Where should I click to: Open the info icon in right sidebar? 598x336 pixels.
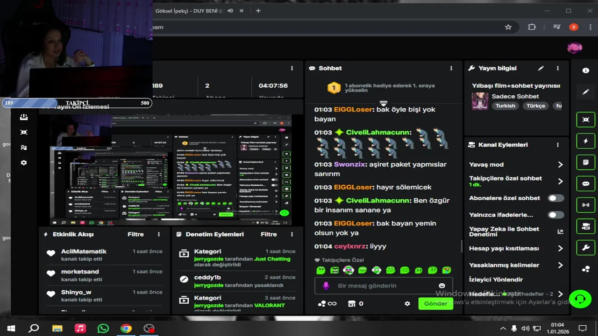click(x=585, y=70)
